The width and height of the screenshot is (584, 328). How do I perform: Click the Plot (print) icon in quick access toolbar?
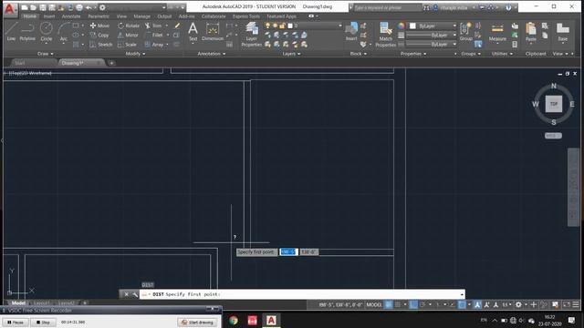(x=79, y=7)
